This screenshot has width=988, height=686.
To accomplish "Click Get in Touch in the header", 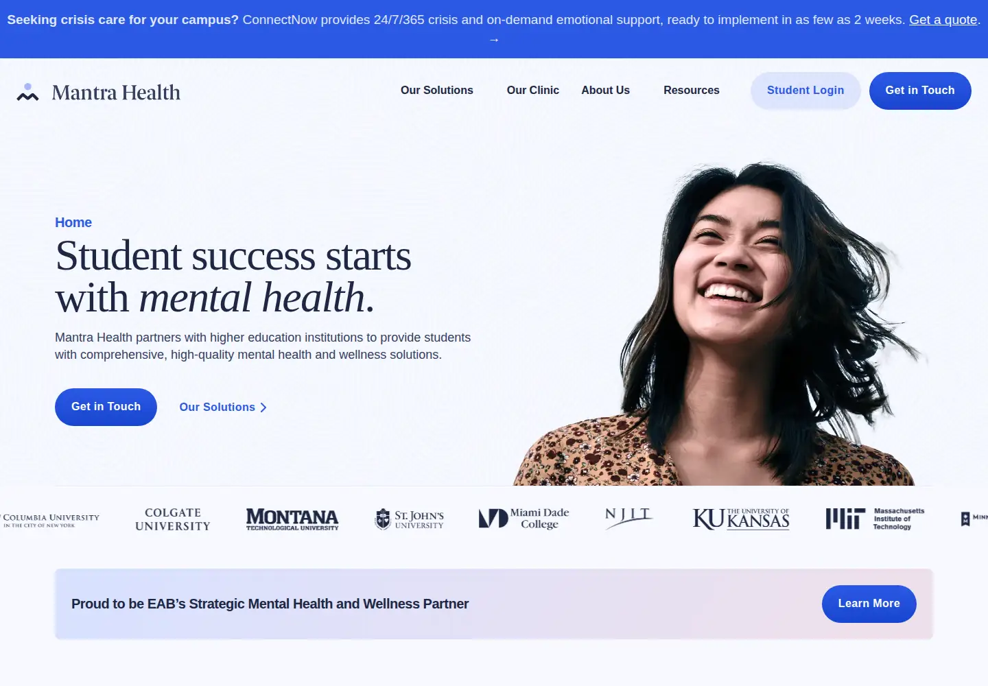I will tap(920, 91).
